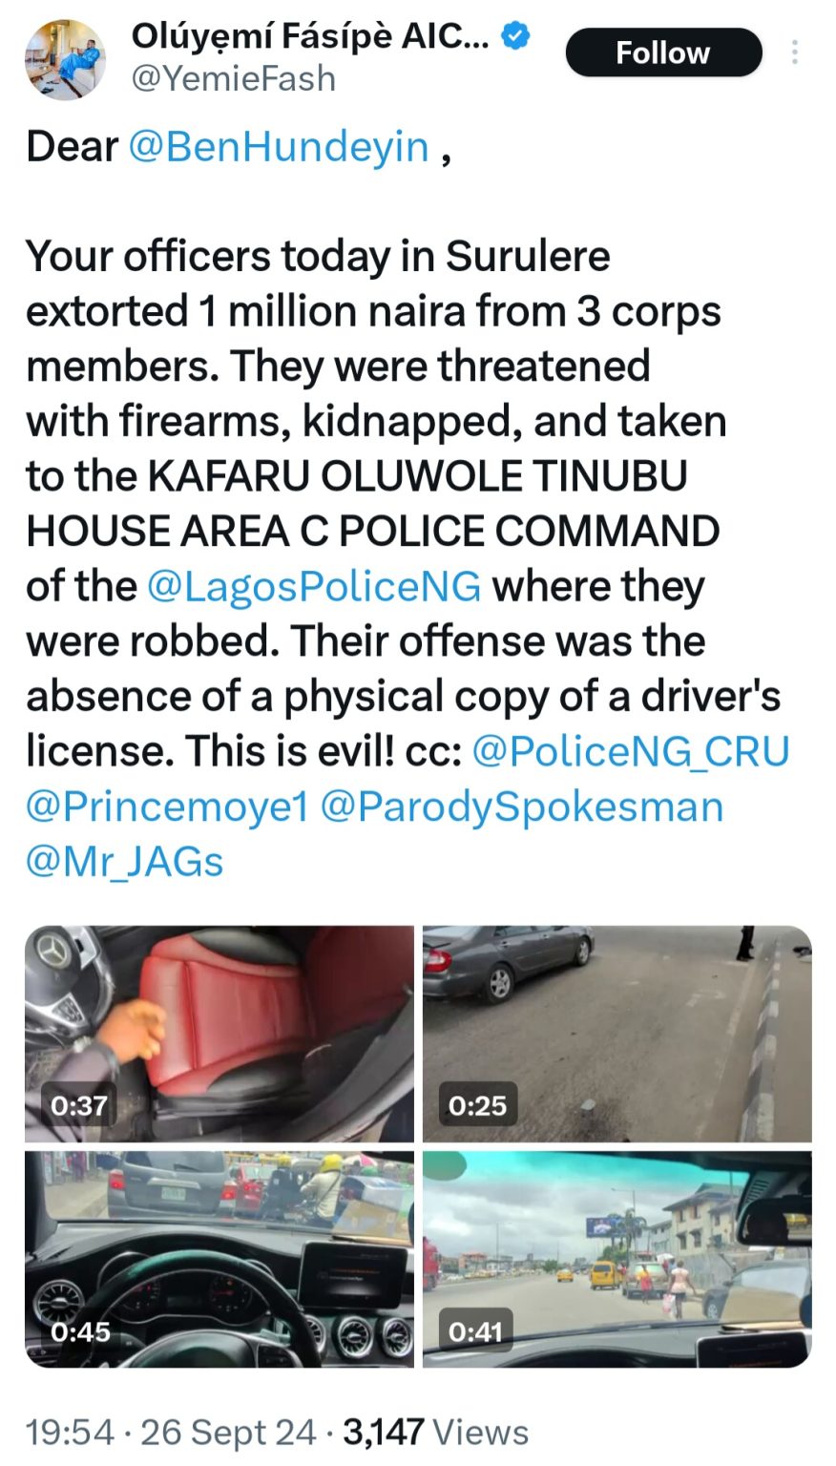The height and width of the screenshot is (1466, 836).
Task: Play the red car seat video
Action: [219, 1034]
